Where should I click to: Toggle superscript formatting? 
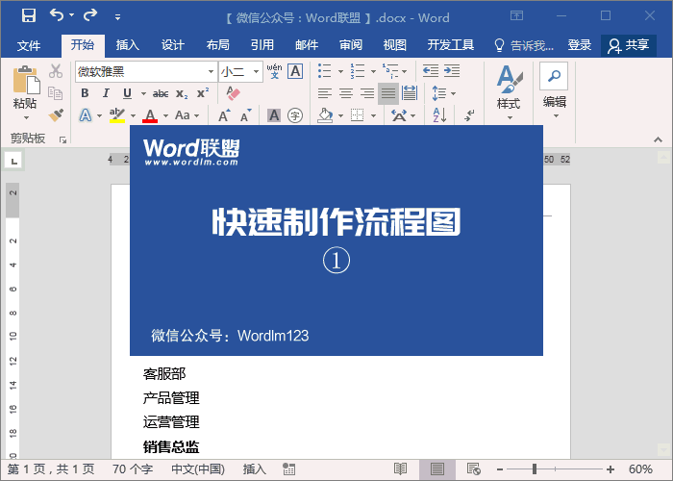(203, 93)
